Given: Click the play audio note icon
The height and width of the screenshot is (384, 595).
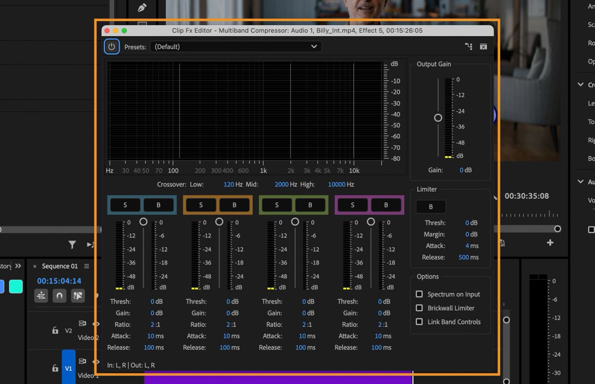Looking at the screenshot, I should click(90, 245).
